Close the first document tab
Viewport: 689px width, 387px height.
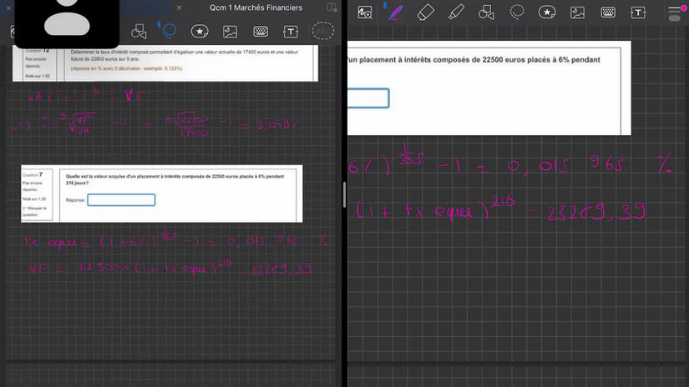pyautogui.click(x=8, y=8)
